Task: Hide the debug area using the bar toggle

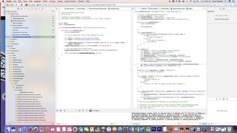Action: pos(57,110)
